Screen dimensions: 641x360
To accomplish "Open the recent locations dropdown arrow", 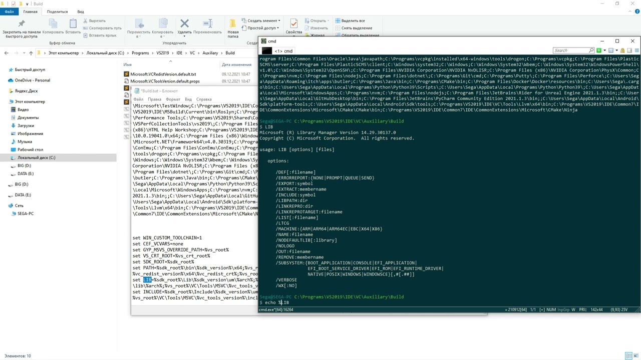I will [x=24, y=53].
